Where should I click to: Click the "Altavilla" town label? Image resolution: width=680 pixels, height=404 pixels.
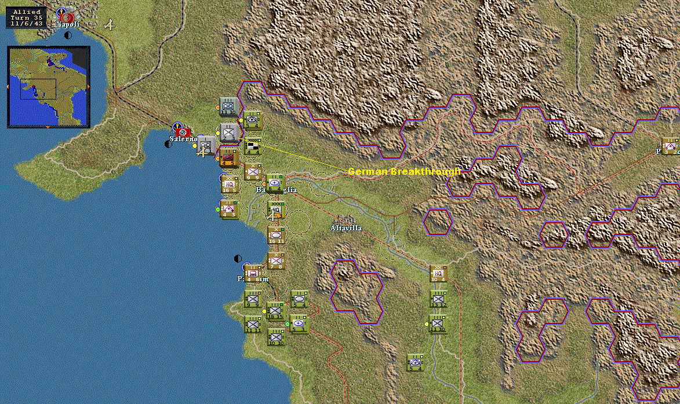pyautogui.click(x=346, y=228)
